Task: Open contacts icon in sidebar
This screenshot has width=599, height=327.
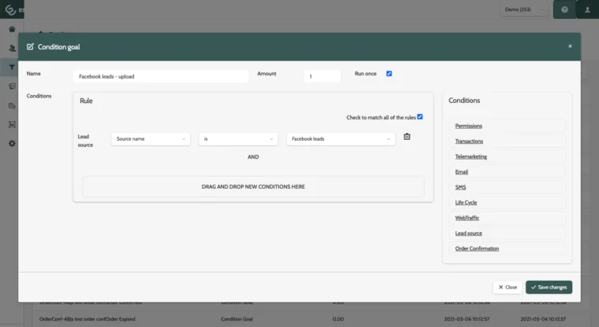Action: pos(12,48)
